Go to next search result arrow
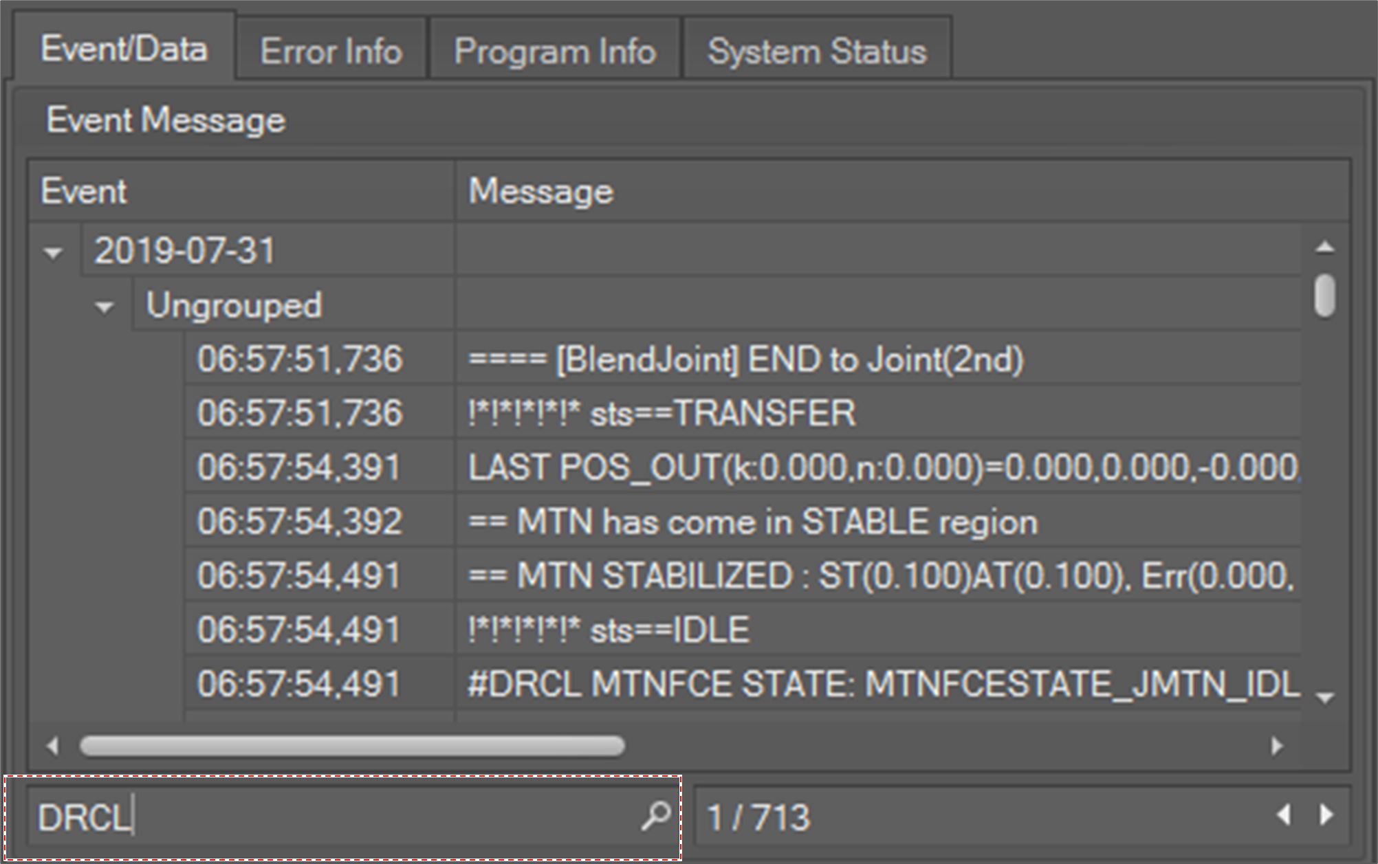This screenshot has width=1378, height=864. (x=1326, y=815)
